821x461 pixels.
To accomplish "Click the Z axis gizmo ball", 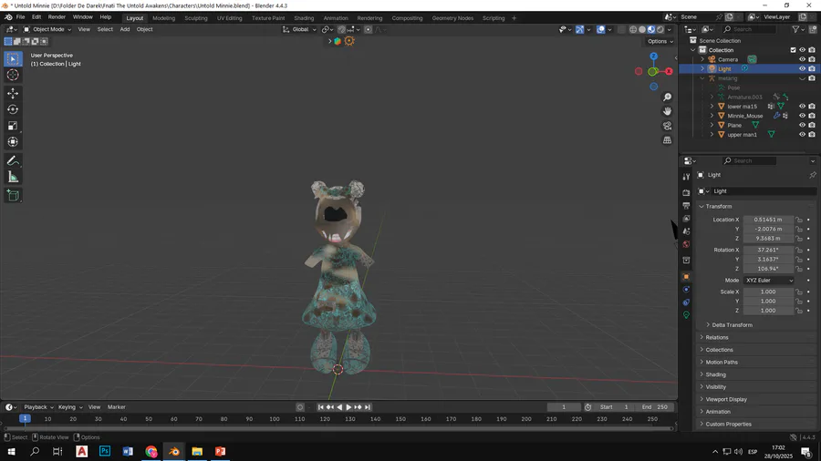I will 653,56.
